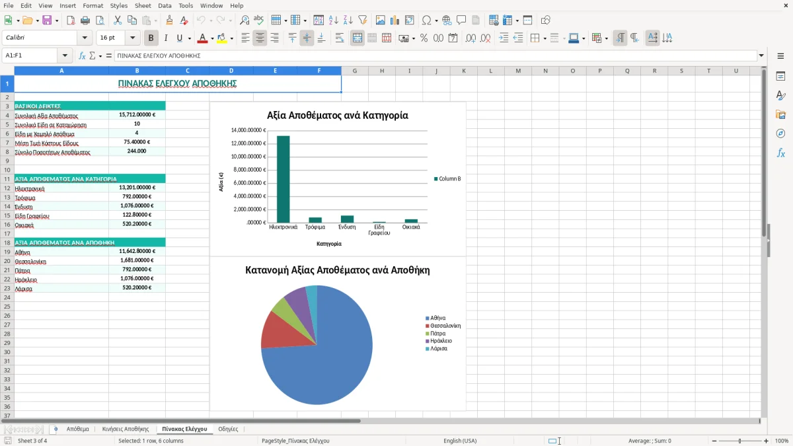The image size is (793, 446).
Task: Click the Print toolbar icon
Action: [x=85, y=20]
